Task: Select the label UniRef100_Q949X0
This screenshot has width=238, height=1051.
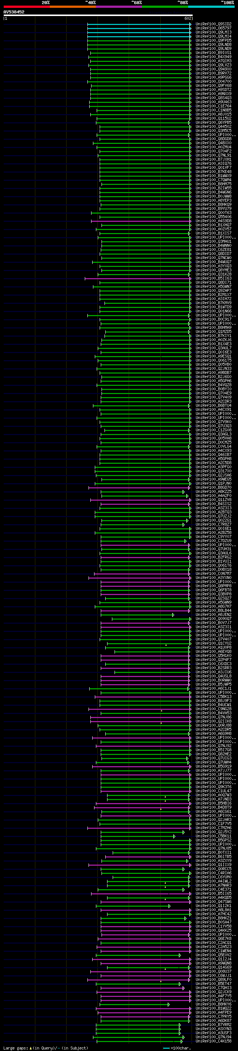Action: [213, 69]
